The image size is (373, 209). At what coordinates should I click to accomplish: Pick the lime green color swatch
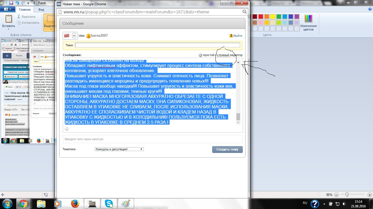coord(279,23)
